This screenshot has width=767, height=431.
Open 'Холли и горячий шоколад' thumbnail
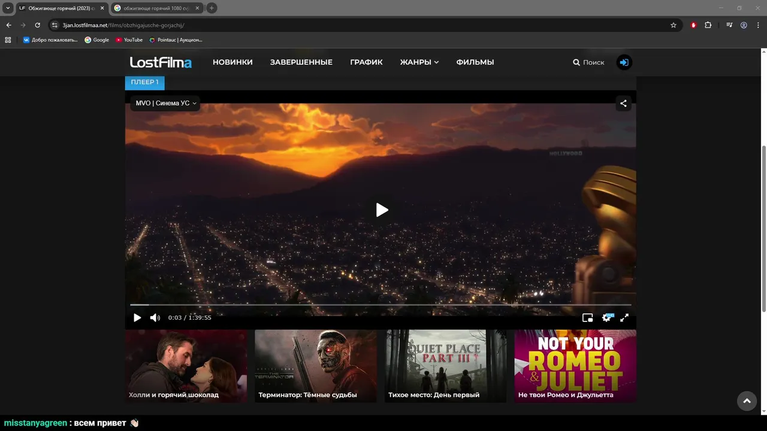(x=186, y=366)
